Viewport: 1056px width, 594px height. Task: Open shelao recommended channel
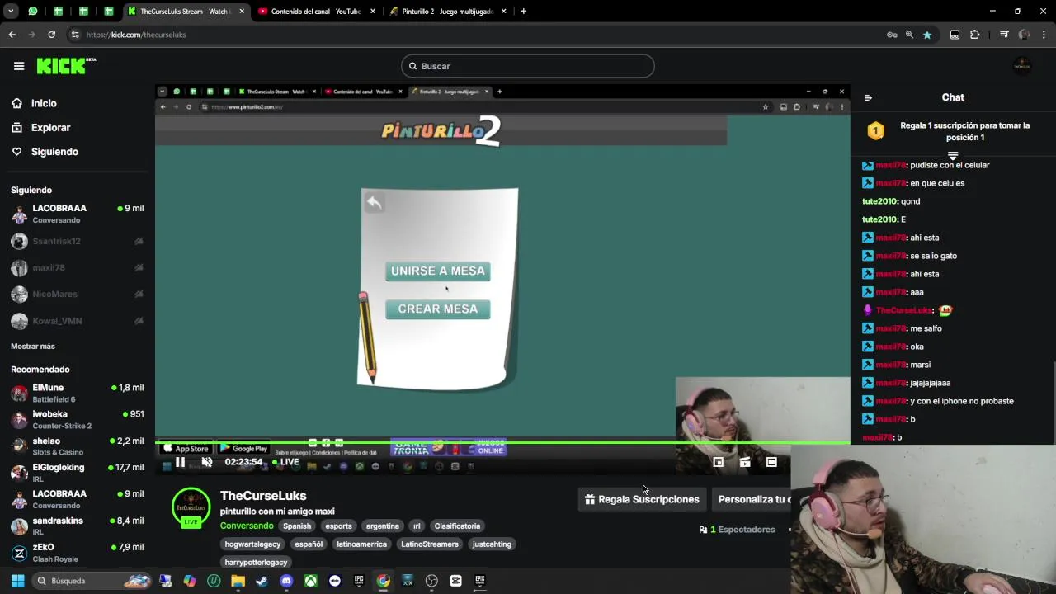pos(78,446)
